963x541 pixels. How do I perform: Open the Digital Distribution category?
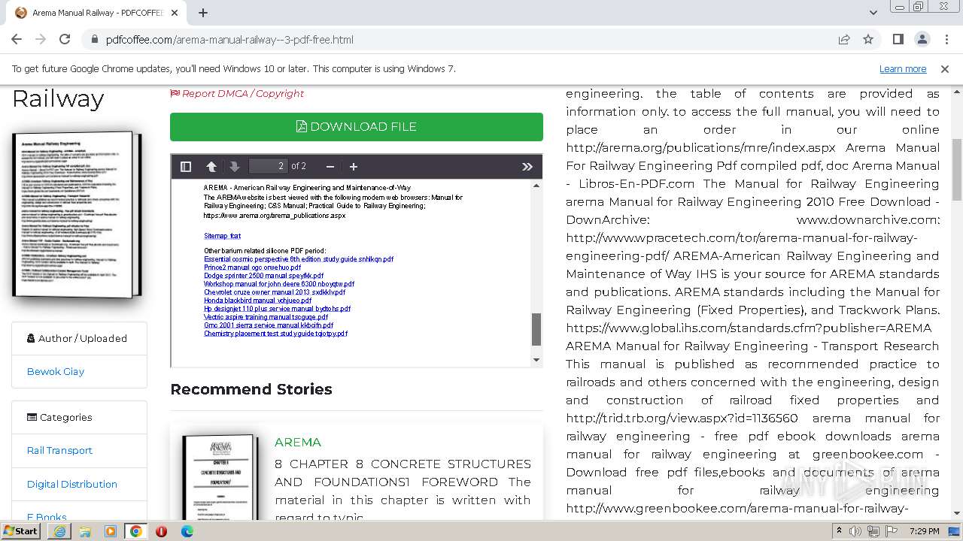pyautogui.click(x=72, y=484)
